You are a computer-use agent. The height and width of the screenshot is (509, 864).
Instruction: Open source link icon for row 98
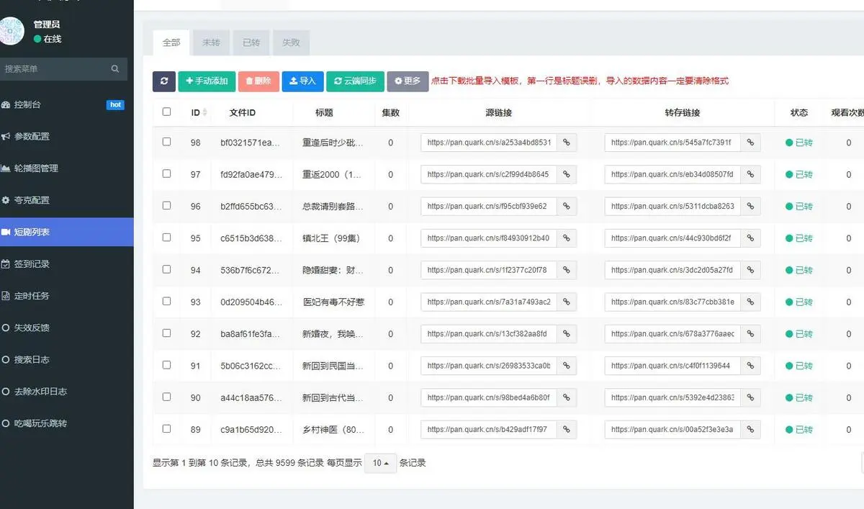coord(567,143)
